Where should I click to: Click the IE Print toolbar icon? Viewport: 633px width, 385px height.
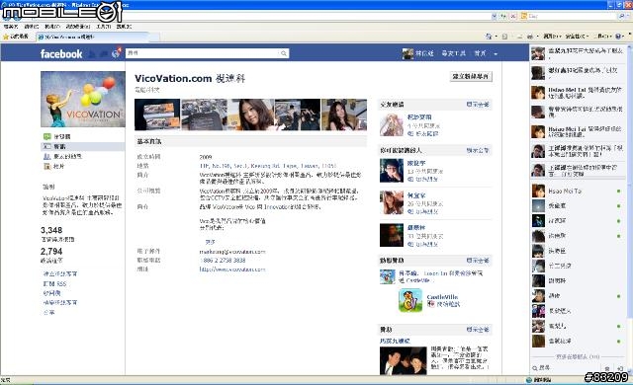tap(530, 37)
